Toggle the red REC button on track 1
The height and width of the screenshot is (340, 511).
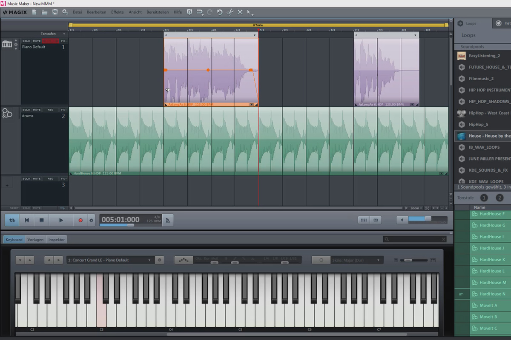[x=50, y=41]
